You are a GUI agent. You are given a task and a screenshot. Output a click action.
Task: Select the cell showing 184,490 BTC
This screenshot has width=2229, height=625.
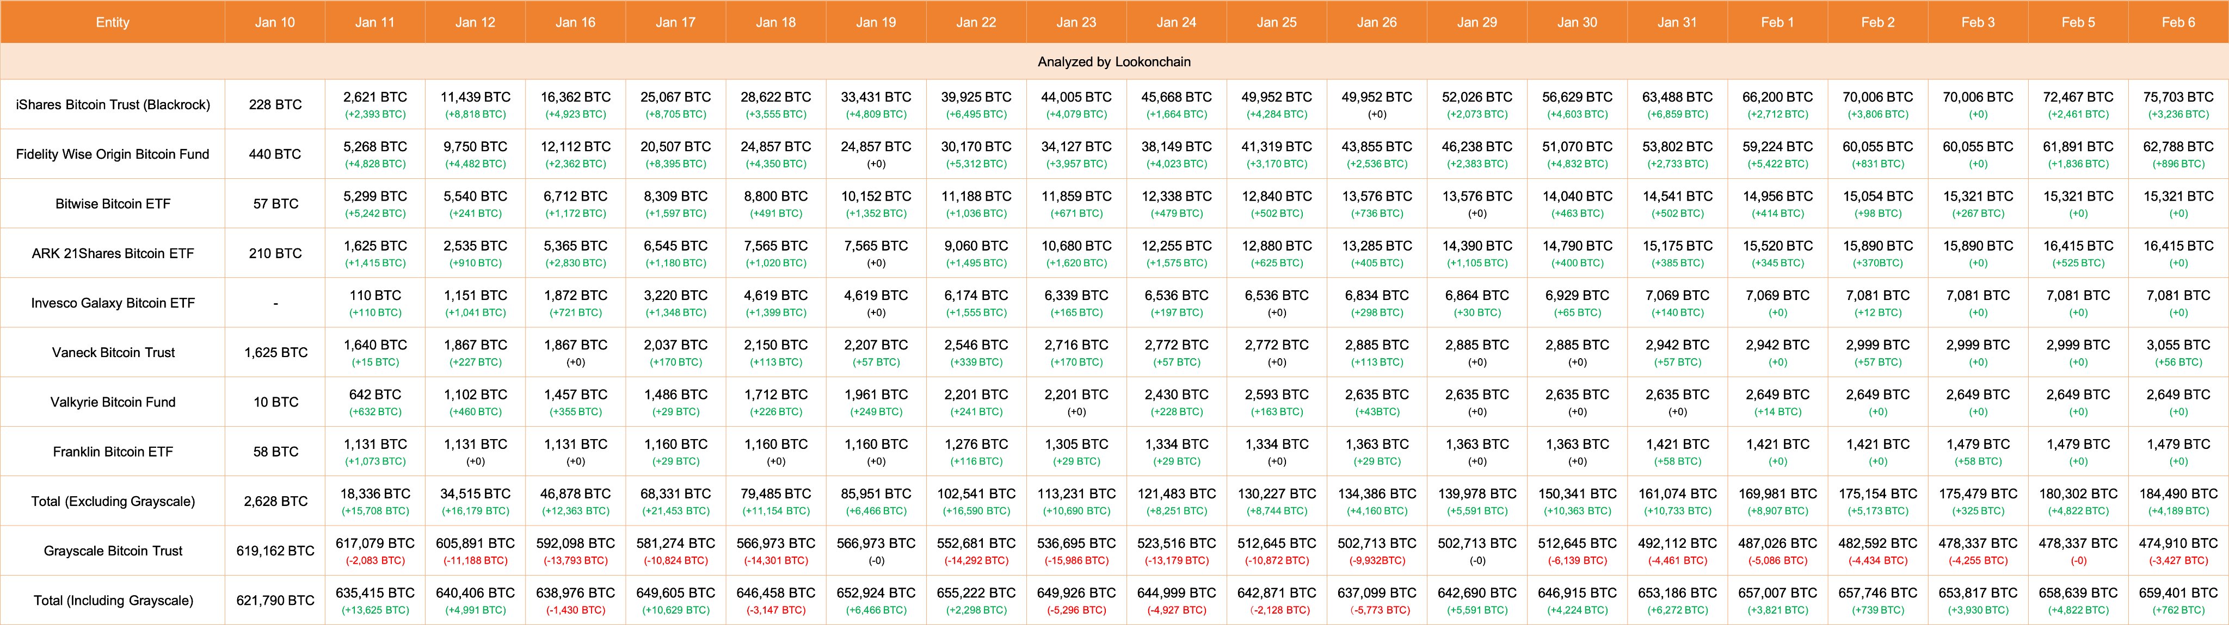click(2178, 501)
